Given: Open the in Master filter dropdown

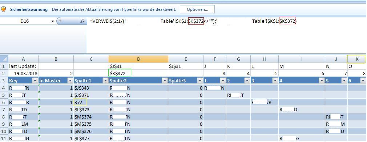Looking at the screenshot, I should 70,81.
